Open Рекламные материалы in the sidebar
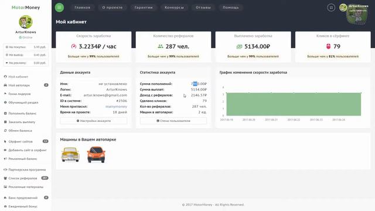This screenshot has width=375, height=211. (x=26, y=187)
